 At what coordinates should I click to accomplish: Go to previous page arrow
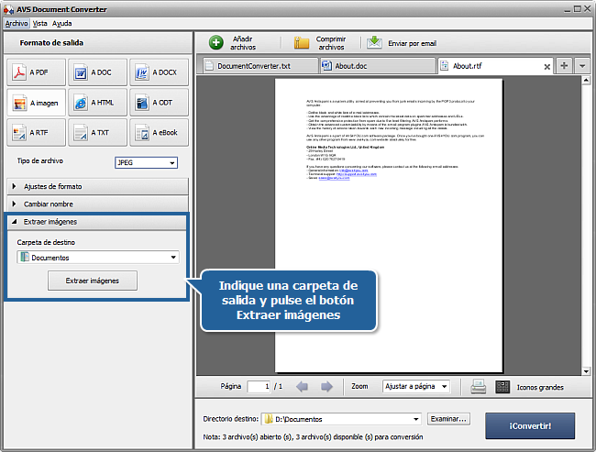tap(303, 387)
